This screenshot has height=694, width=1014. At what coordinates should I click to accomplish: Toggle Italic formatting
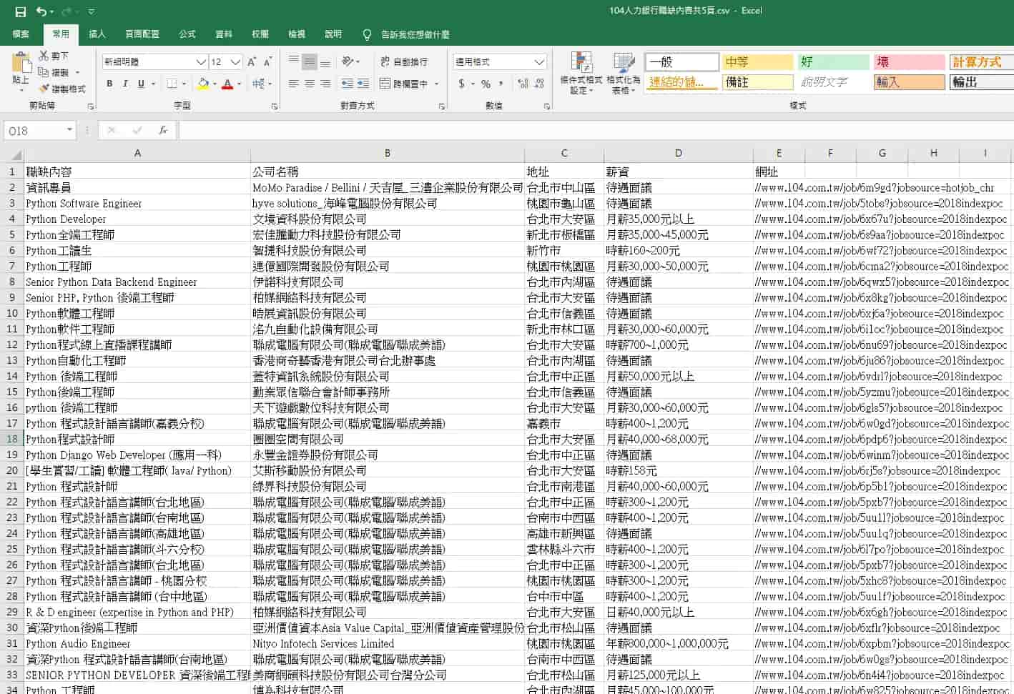click(125, 84)
